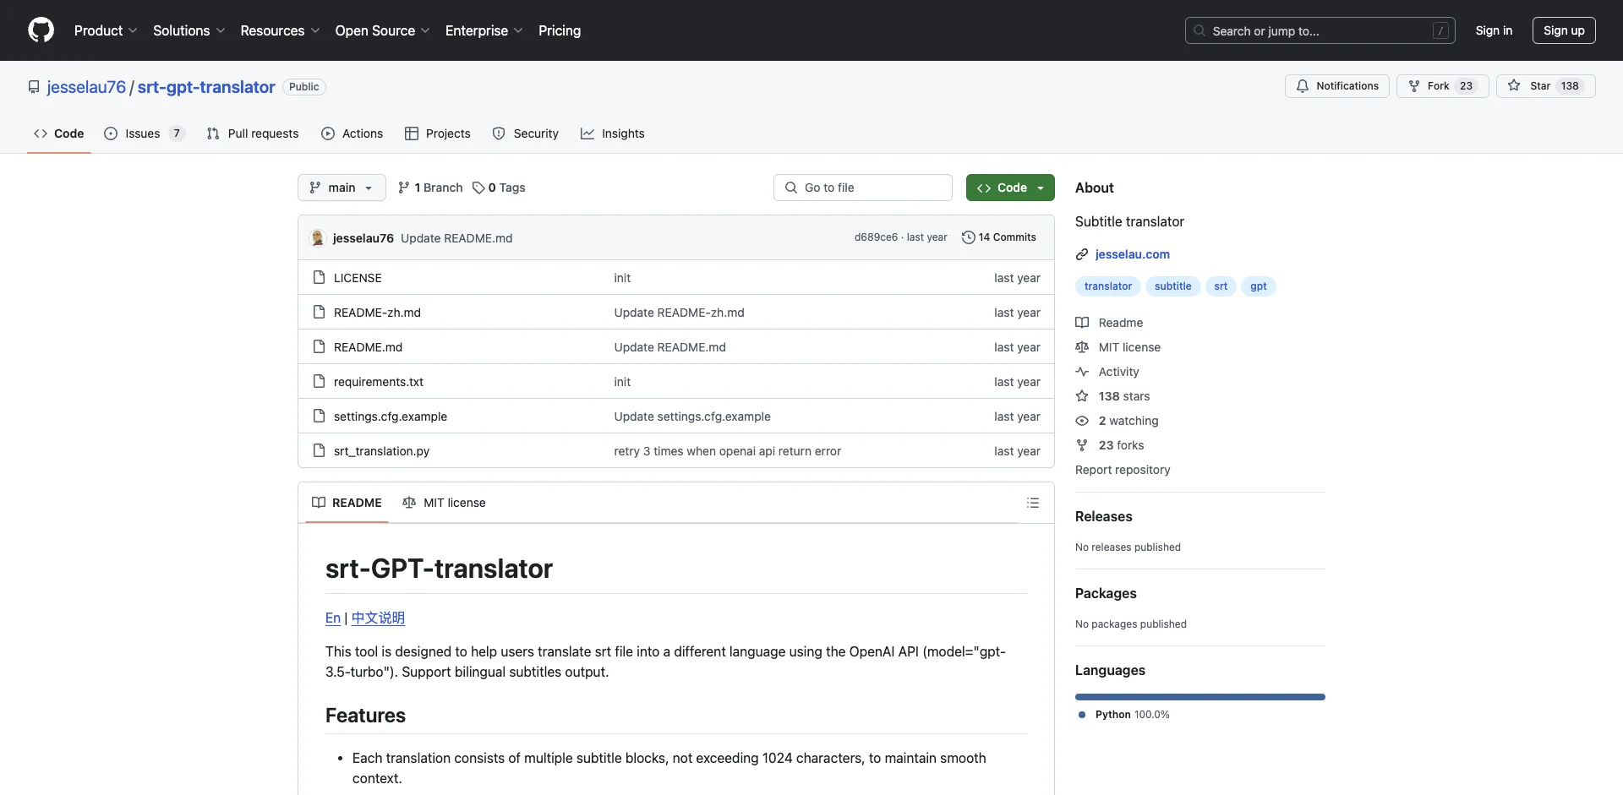Open the Security tab

click(526, 133)
